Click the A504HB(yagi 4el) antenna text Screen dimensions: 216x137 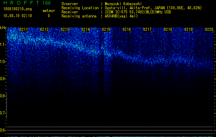[x=121, y=16]
